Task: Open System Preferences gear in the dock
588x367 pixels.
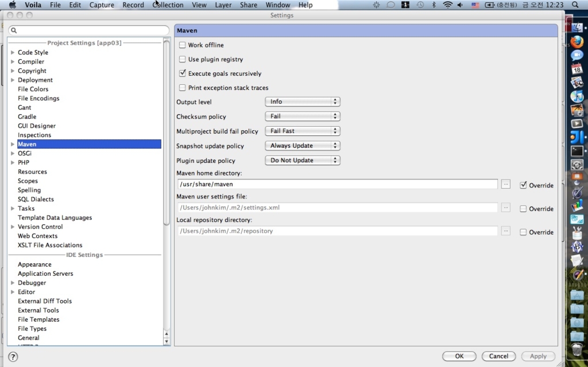Action: pyautogui.click(x=577, y=165)
